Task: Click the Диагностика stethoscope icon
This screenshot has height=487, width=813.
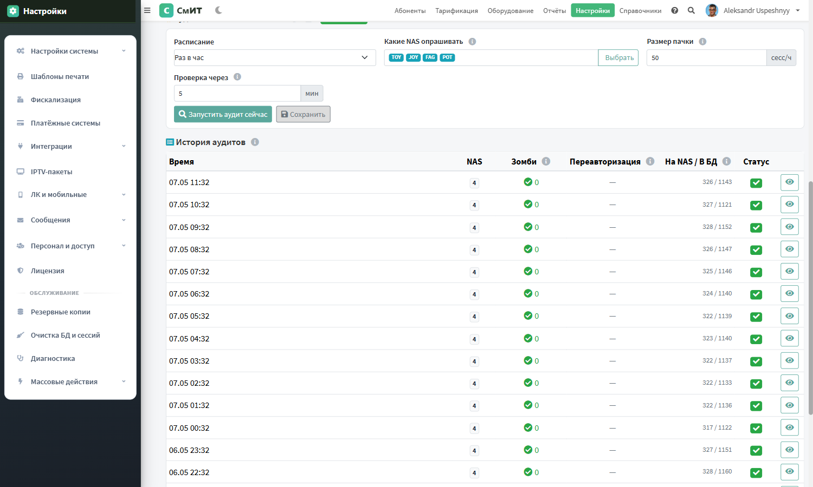Action: (x=20, y=358)
